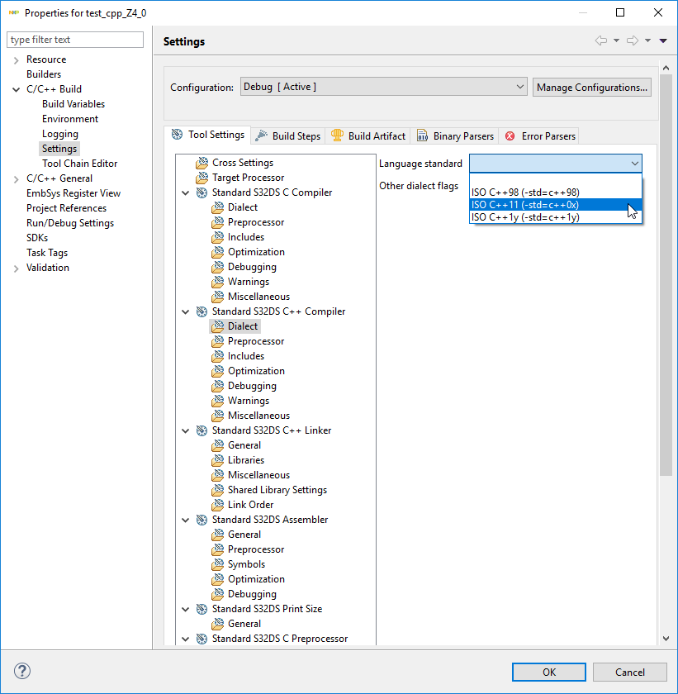Viewport: 678px width, 694px height.
Task: Switch to the Build Artifact tab
Action: pyautogui.click(x=368, y=135)
